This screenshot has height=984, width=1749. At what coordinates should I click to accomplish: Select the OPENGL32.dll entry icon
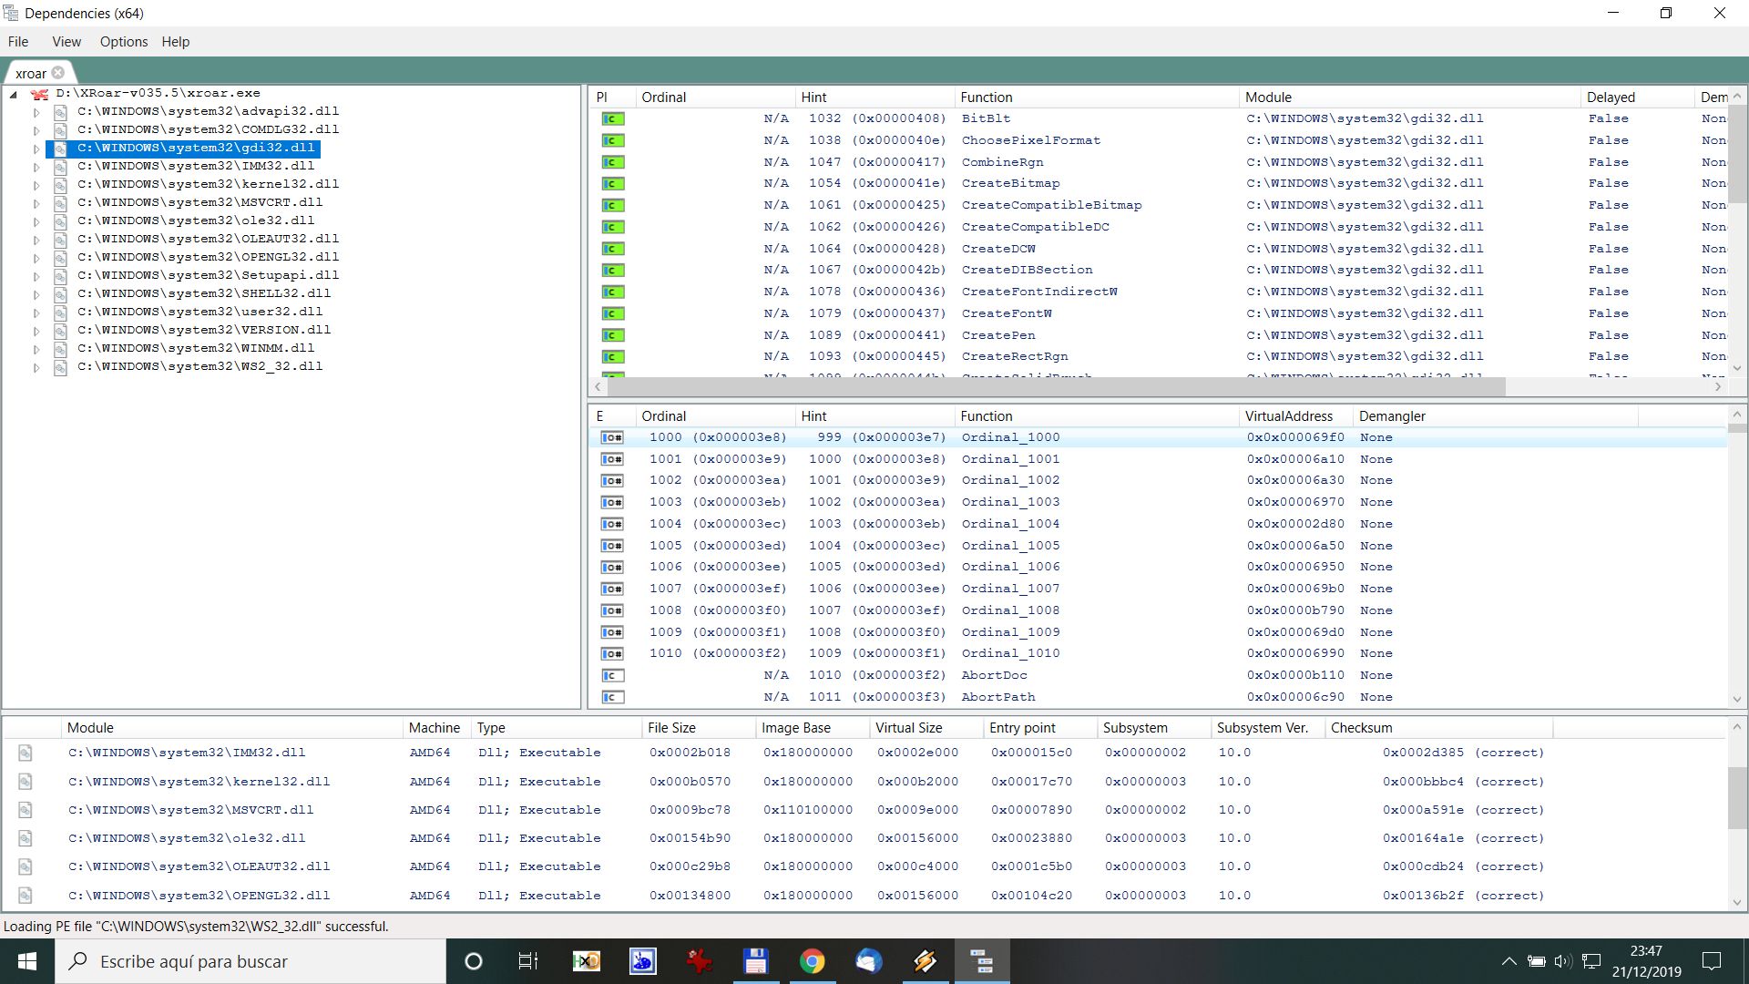tap(60, 257)
